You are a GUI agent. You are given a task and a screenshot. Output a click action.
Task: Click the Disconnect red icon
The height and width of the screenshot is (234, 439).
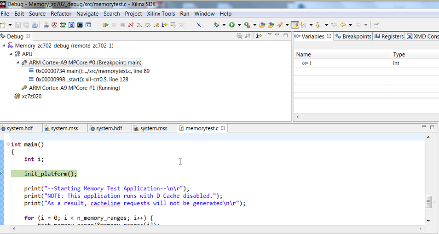(131, 25)
